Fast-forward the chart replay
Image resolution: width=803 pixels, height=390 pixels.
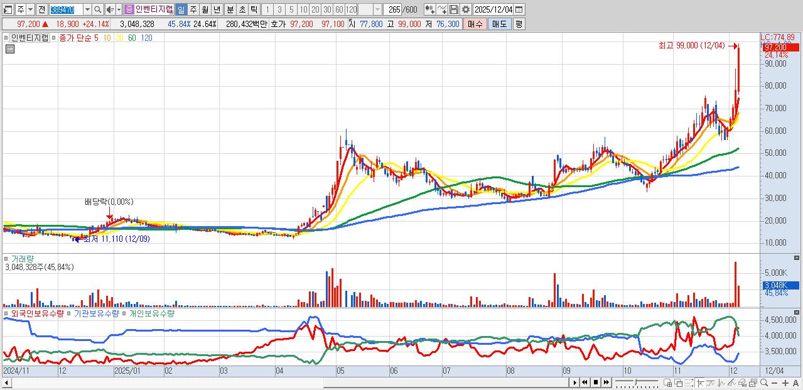point(606,382)
